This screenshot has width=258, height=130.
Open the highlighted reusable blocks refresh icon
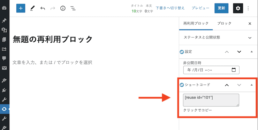coord(4,109)
